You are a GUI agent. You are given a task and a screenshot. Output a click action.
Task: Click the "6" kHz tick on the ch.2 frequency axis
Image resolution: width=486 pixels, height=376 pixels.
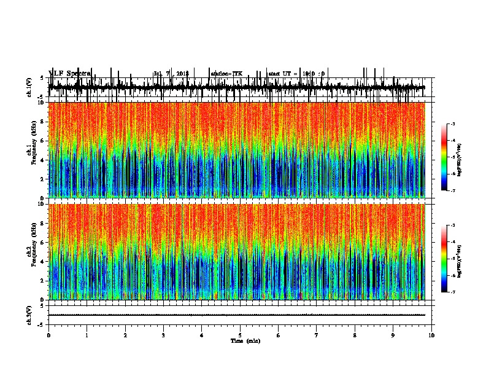(43, 242)
